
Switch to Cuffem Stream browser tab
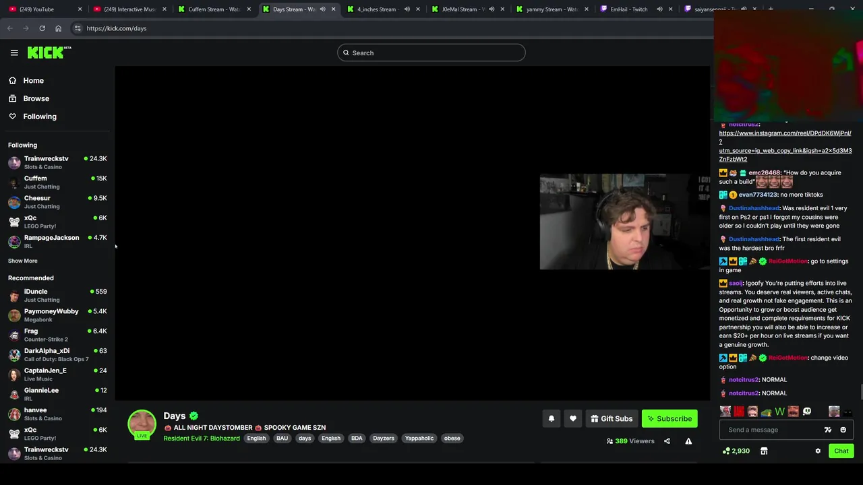214,9
